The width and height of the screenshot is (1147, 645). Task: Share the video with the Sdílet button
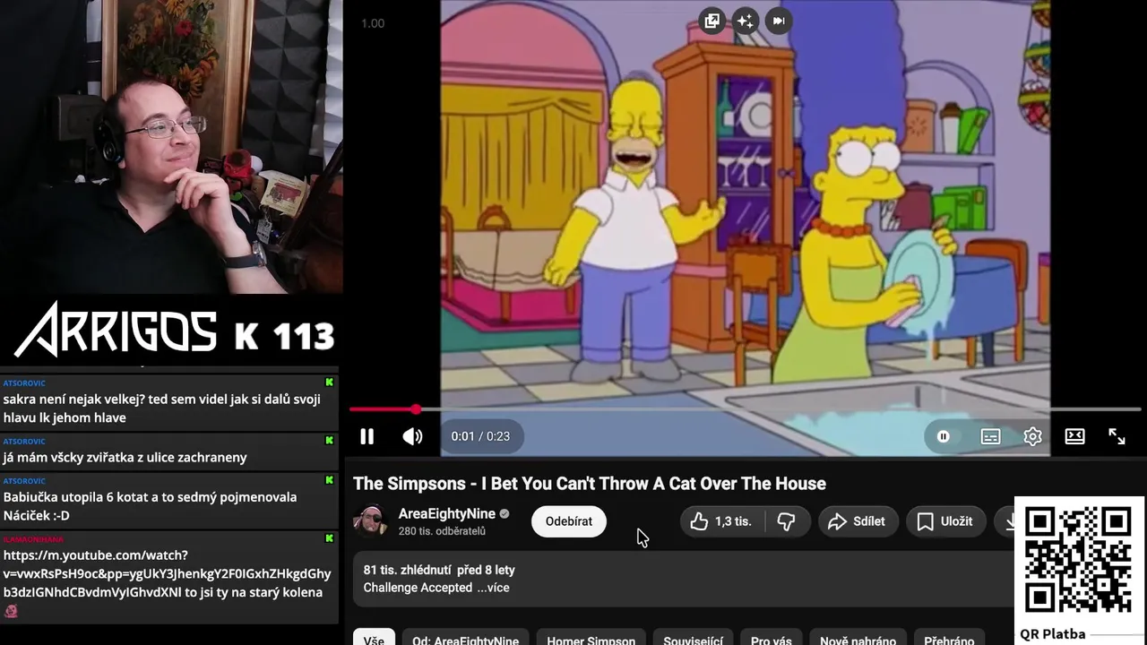858,521
